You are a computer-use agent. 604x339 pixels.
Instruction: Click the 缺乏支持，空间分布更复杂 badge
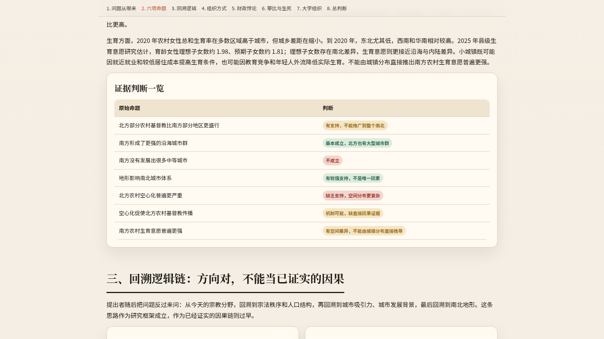pos(353,195)
